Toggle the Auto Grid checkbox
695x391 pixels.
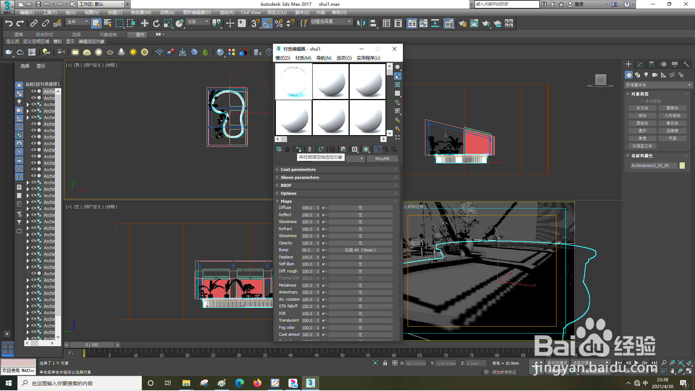pos(643,101)
